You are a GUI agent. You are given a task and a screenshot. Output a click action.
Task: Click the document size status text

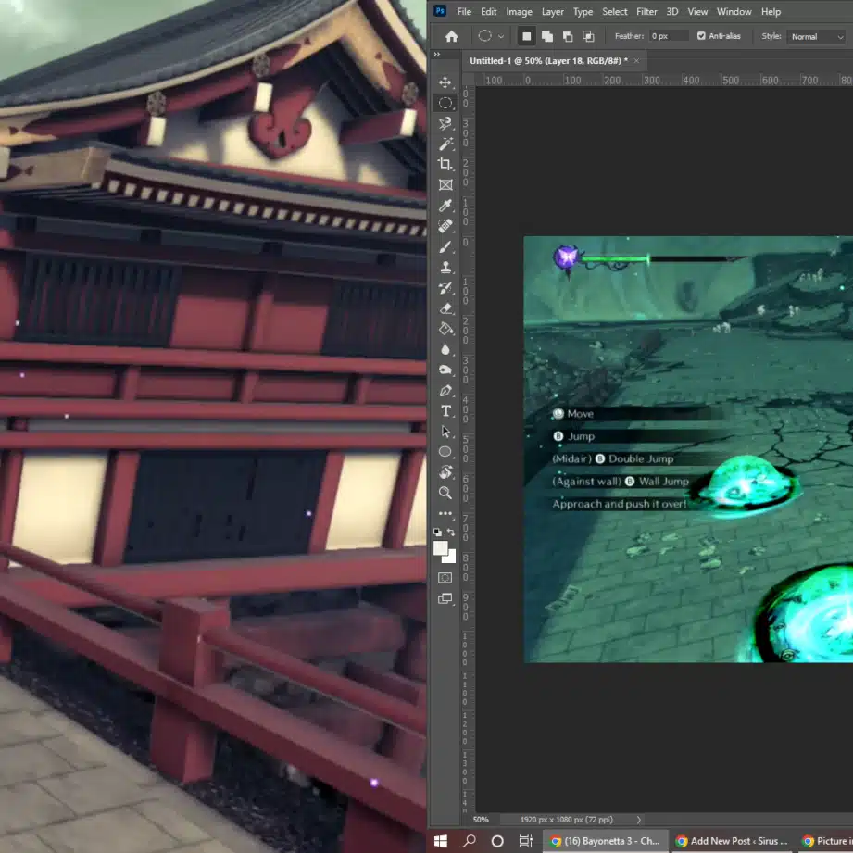coord(566,820)
